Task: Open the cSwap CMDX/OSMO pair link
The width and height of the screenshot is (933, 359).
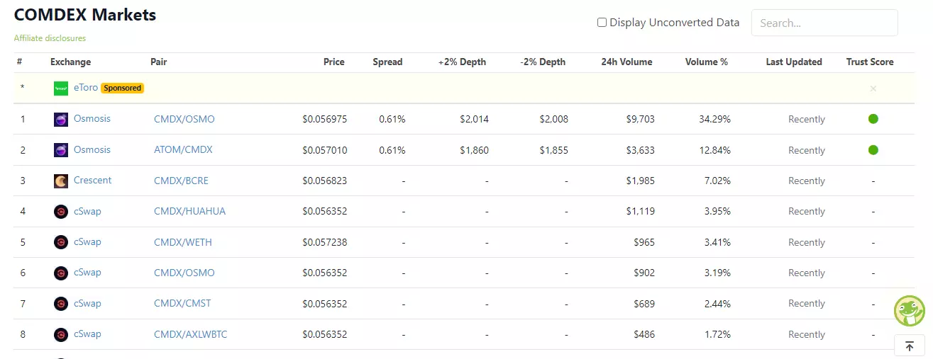Action: 184,273
